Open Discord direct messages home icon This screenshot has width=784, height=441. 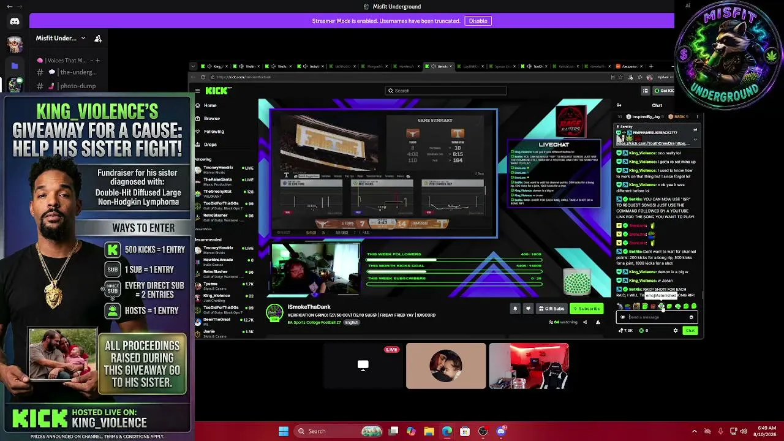pyautogui.click(x=15, y=21)
